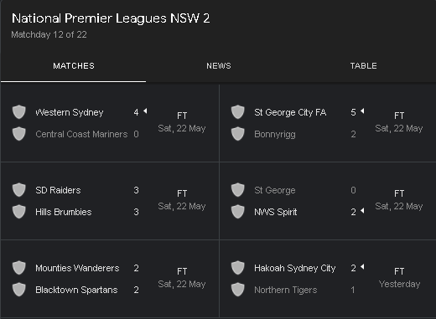Click the Hakoah Sydney City shield icon
The height and width of the screenshot is (319, 436).
point(238,268)
